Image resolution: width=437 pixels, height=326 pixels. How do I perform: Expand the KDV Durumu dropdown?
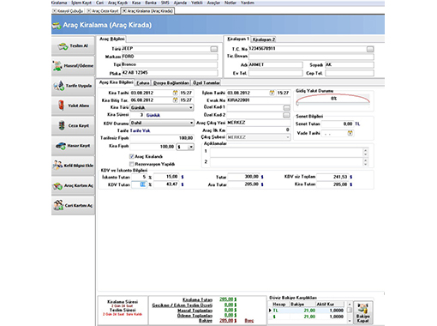pos(191,123)
